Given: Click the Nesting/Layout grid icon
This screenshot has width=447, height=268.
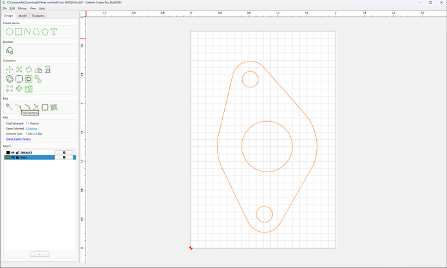Looking at the screenshot, I should coord(29,89).
